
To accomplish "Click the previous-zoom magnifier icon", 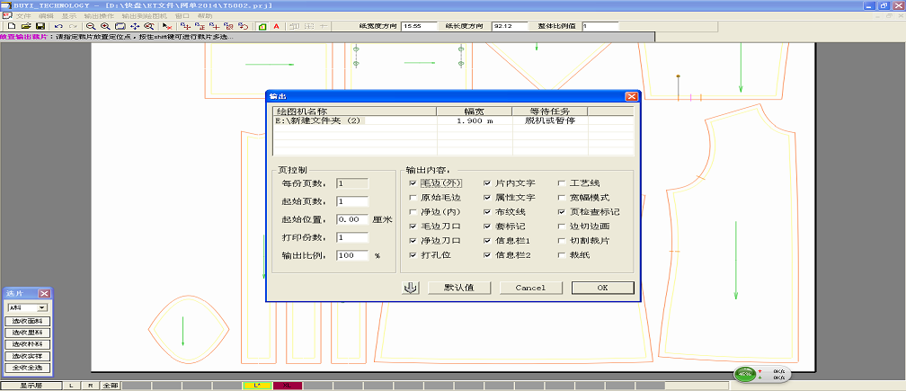I will pyautogui.click(x=148, y=27).
